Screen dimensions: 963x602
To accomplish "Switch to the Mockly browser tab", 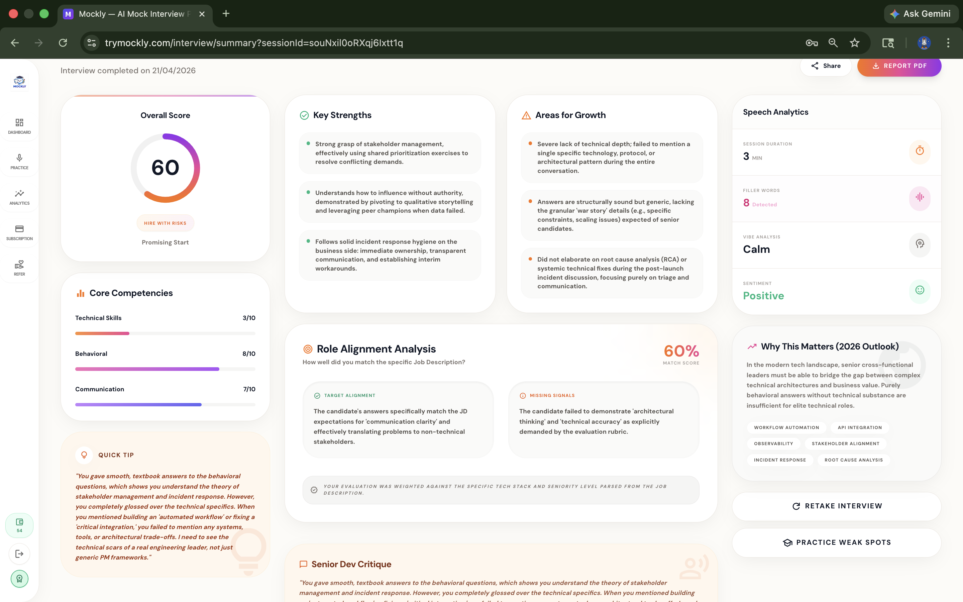I will [131, 14].
